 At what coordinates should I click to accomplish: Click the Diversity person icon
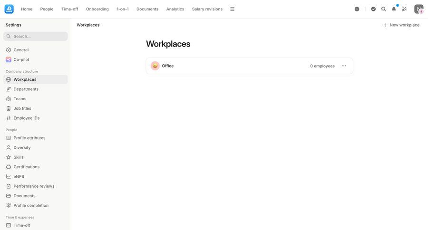9,148
